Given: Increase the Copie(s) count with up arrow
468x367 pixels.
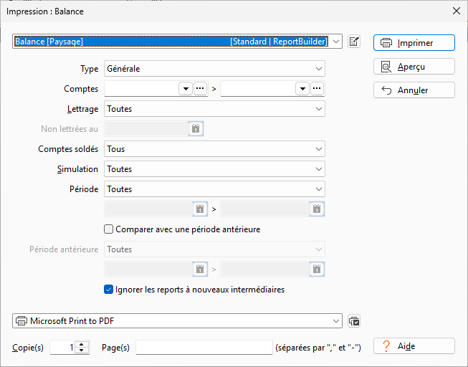Looking at the screenshot, I should (82, 344).
